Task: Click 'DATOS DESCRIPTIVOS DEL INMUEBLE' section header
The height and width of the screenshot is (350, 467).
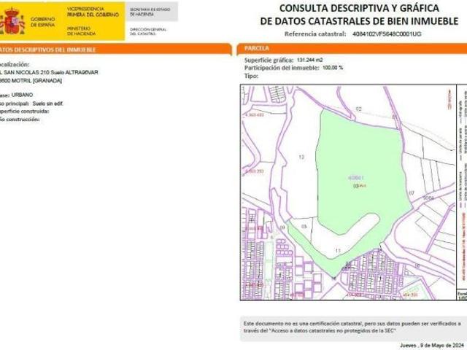Action: point(115,50)
